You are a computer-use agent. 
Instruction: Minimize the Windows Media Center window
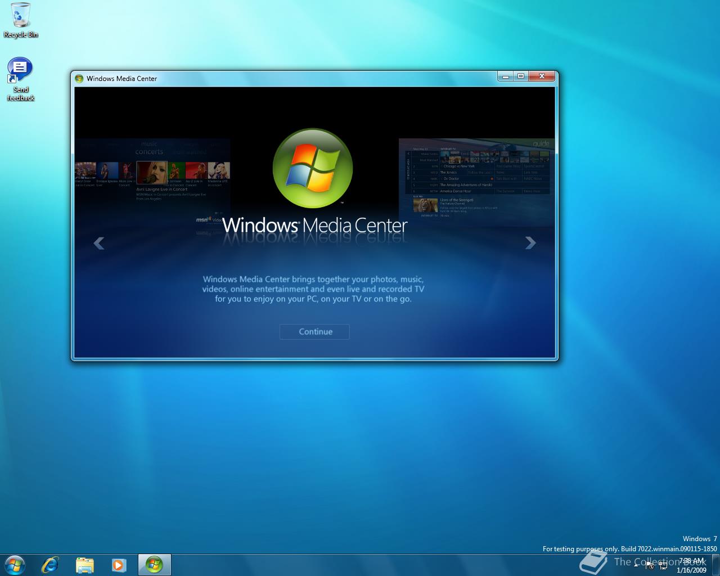(x=506, y=76)
